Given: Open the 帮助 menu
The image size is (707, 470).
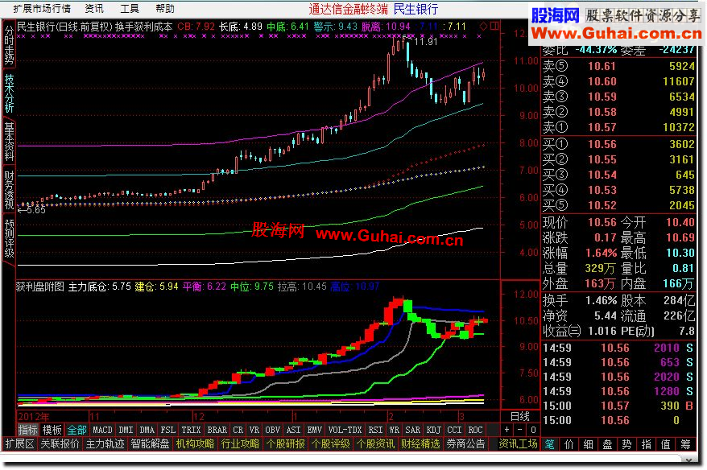Looking at the screenshot, I should pyautogui.click(x=165, y=8).
